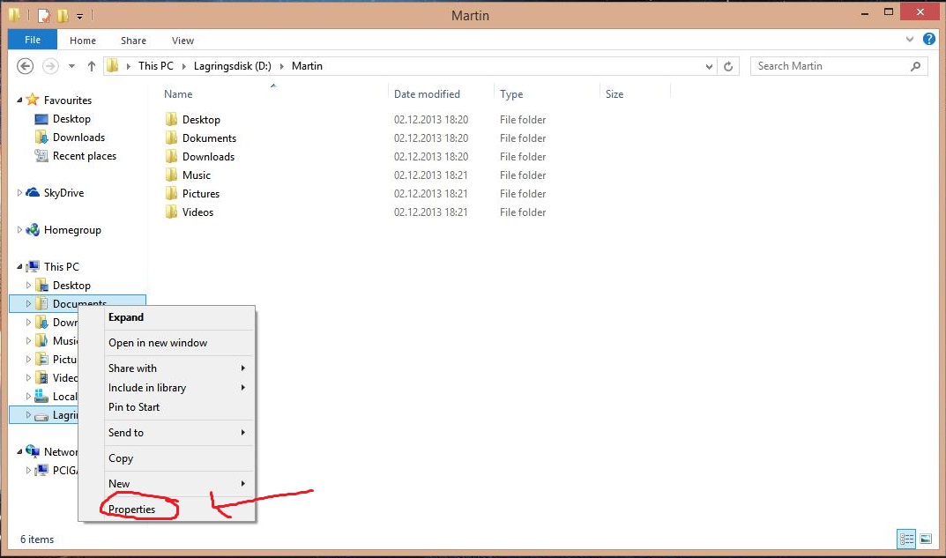Select the Documents item in This PC
Viewport: 946px width, 558px height.
[78, 303]
